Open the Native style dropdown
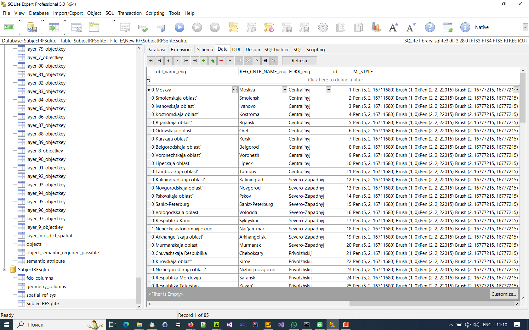The width and height of the screenshot is (529, 330). tap(525, 27)
